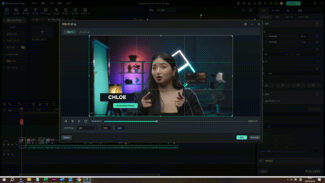Switch to the パン&ズーム (Pan and Zoom) tab
325x183 pixels.
click(x=85, y=32)
